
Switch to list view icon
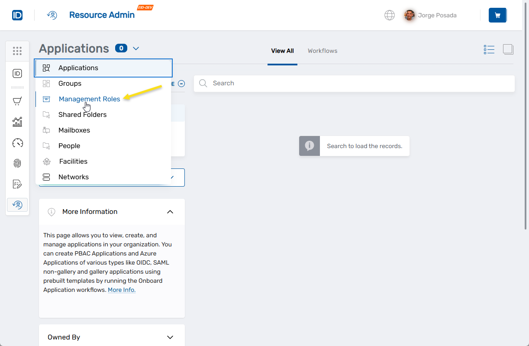click(489, 50)
